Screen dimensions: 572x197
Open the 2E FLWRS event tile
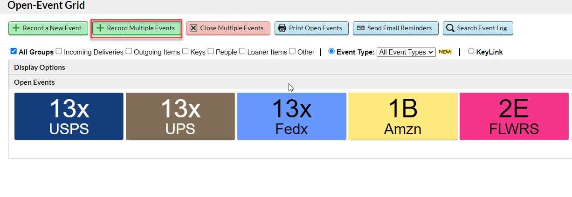[514, 116]
